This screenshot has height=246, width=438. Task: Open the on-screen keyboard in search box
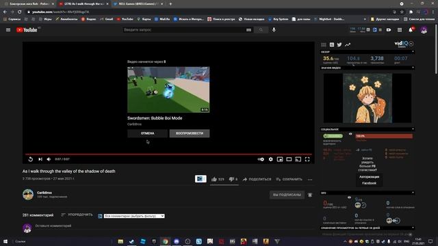tap(248, 30)
